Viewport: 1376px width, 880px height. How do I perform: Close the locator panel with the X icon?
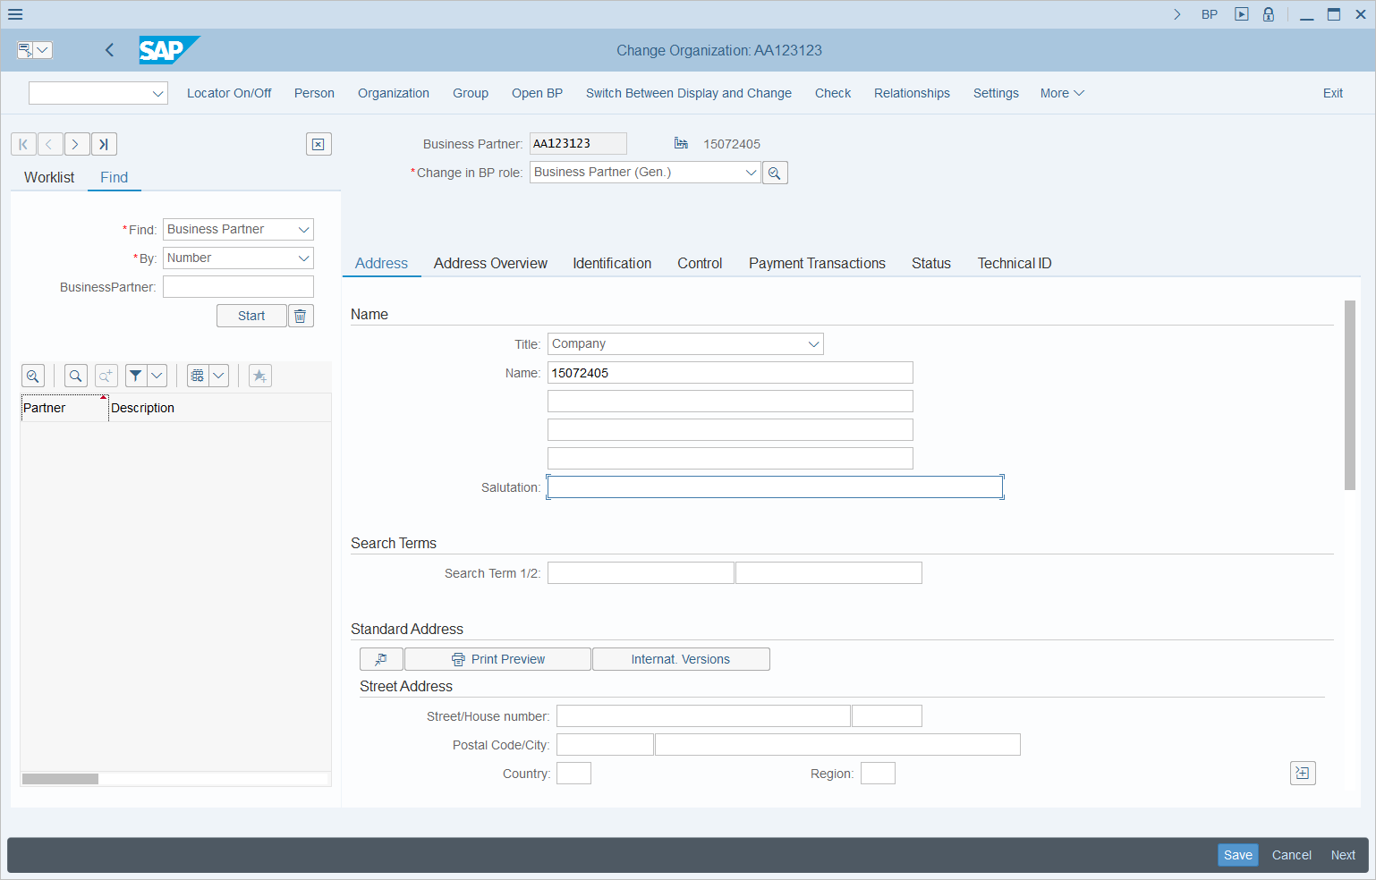[319, 144]
